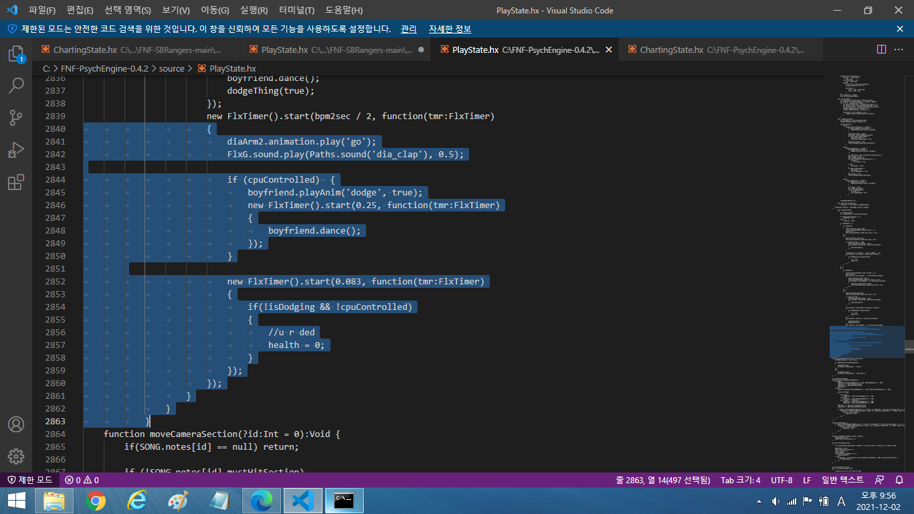Open the Extensions view
Screen dimensions: 914x514
(x=17, y=182)
